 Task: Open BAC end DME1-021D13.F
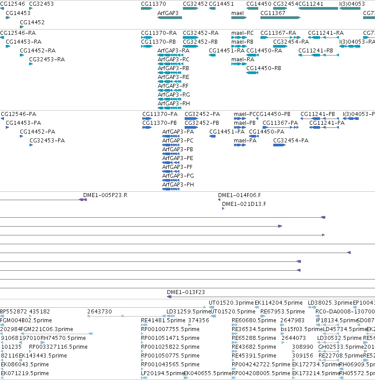point(244,204)
